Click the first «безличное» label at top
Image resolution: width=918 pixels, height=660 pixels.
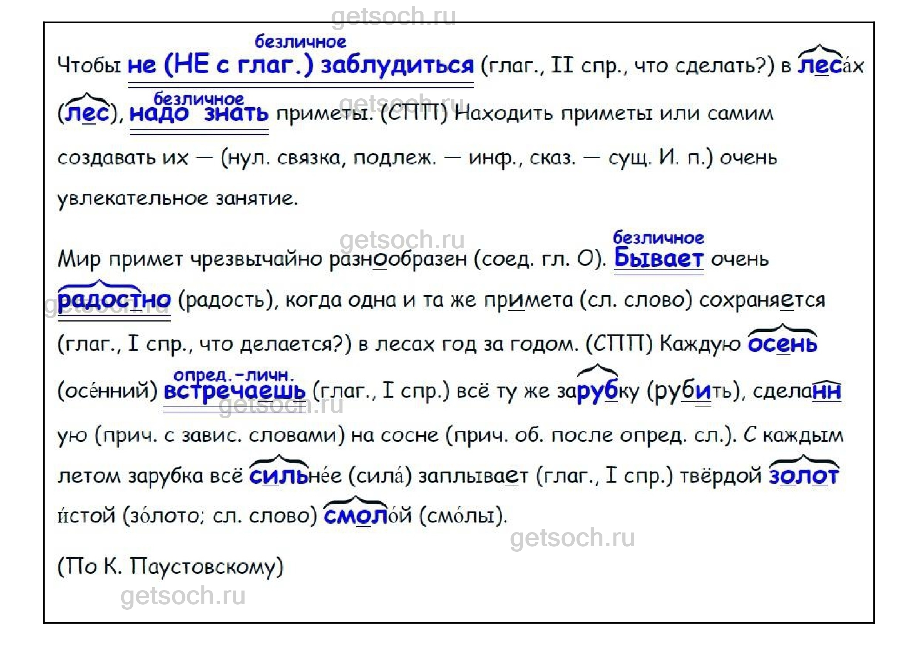(300, 42)
